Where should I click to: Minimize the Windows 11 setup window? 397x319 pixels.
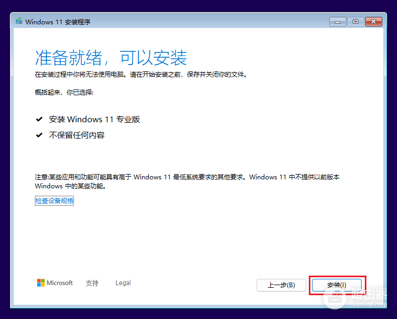point(337,22)
